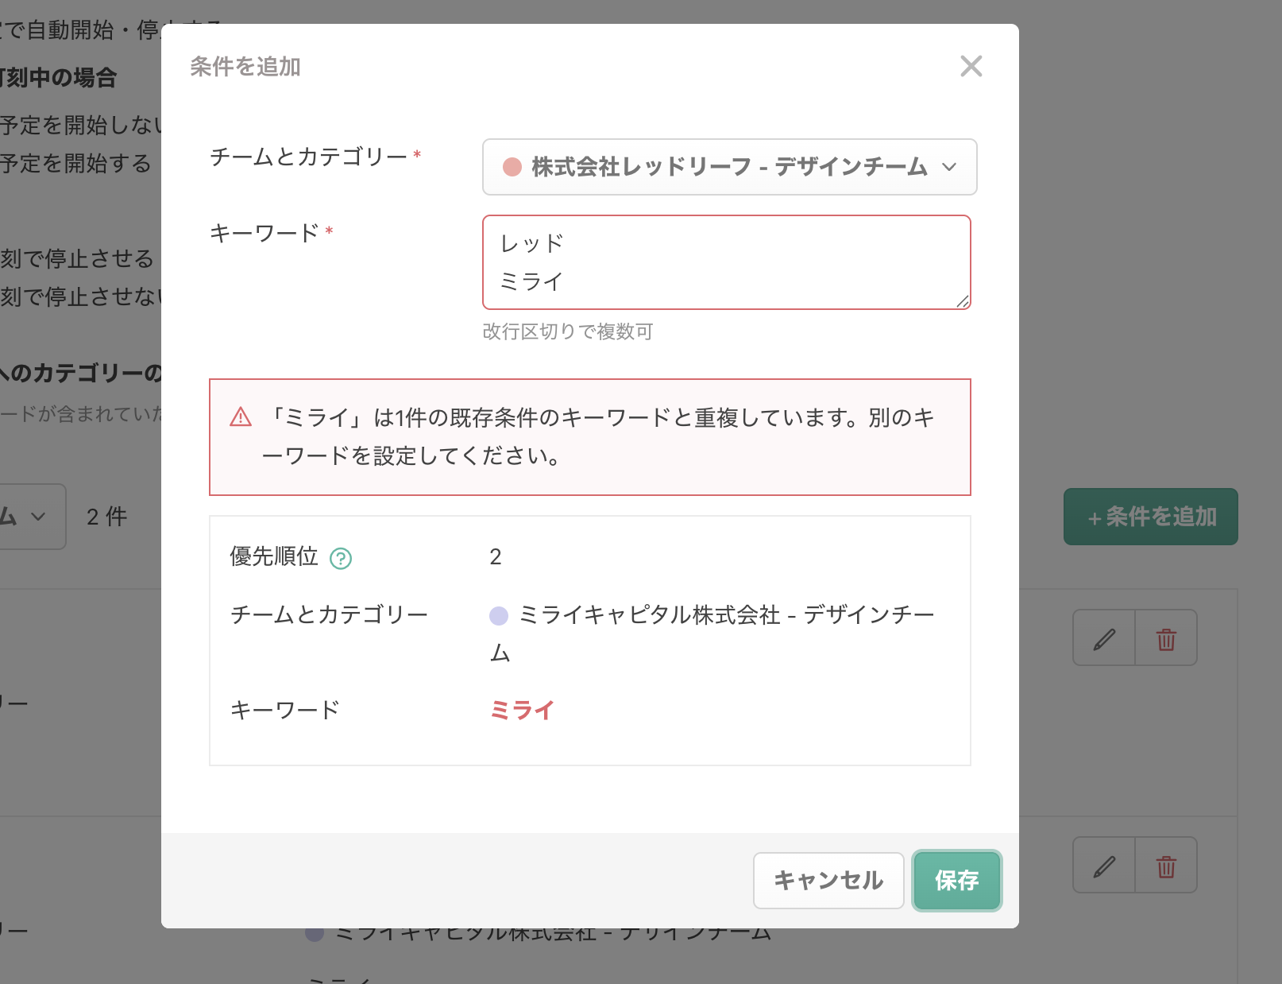Delete the first condition via the trash icon
This screenshot has height=984, width=1282.
coord(1166,637)
